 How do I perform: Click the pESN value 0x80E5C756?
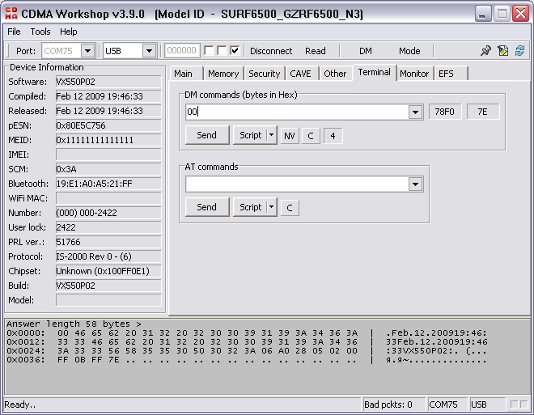coord(108,125)
